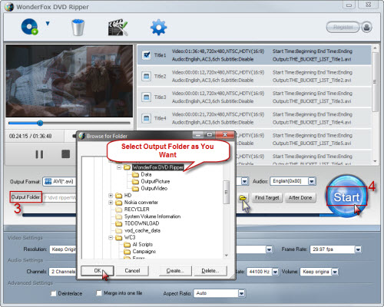Viewport: 384px width, 307px height.
Task: Expand the HD folder node
Action: 111,196
